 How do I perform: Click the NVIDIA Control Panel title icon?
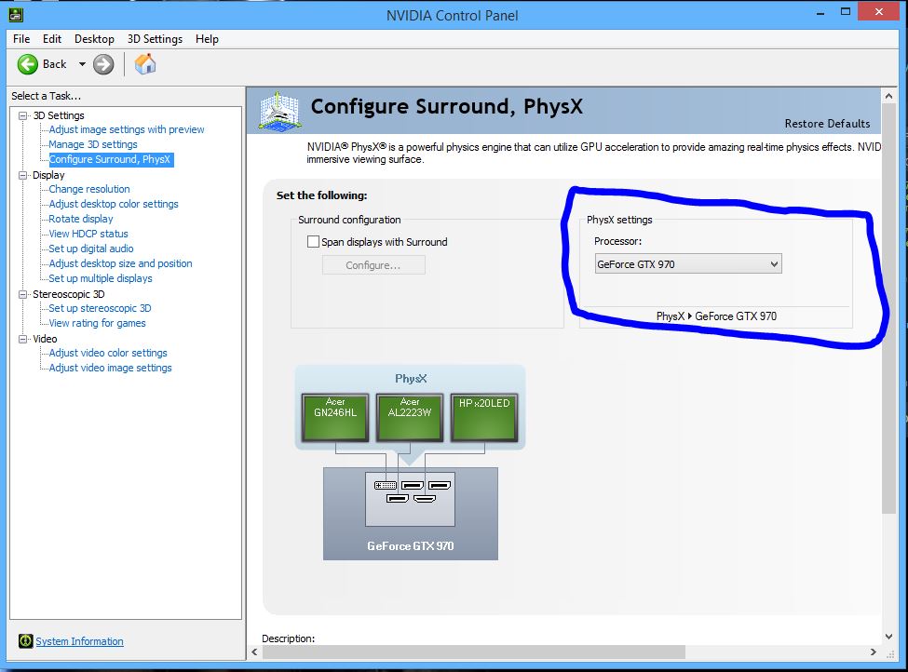pyautogui.click(x=16, y=15)
